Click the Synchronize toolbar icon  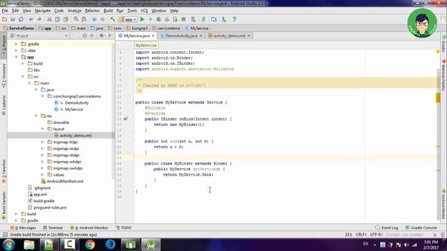pos(21,20)
